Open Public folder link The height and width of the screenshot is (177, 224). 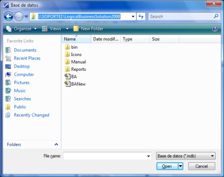tap(20, 107)
